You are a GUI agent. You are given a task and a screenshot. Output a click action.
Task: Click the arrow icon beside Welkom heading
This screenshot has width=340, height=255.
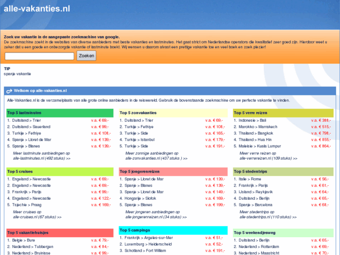[9, 91]
